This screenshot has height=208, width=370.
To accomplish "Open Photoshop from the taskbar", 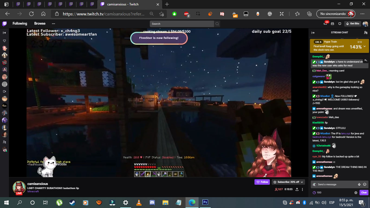I will (205, 202).
